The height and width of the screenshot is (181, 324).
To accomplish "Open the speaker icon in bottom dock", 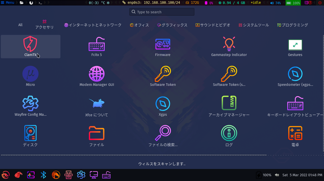I will pos(69,175).
